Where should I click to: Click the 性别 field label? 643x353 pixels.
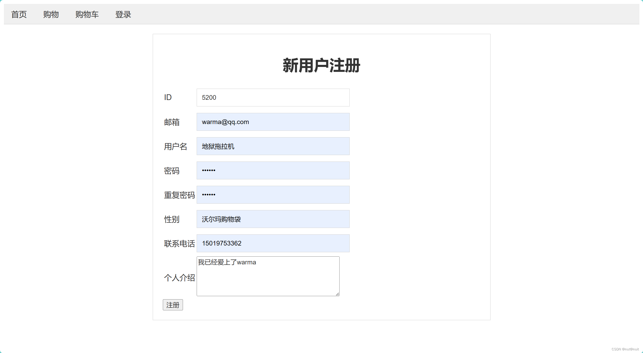click(172, 219)
